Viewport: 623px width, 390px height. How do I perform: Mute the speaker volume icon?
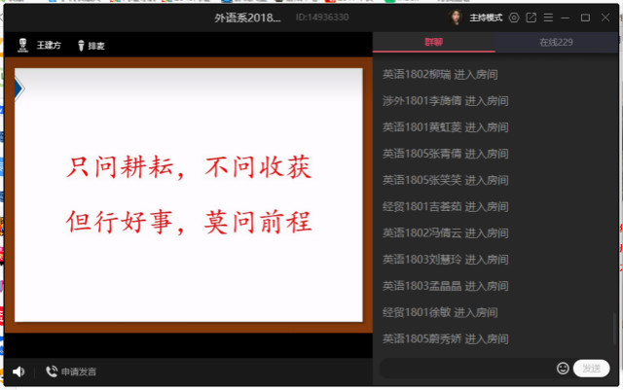18,372
